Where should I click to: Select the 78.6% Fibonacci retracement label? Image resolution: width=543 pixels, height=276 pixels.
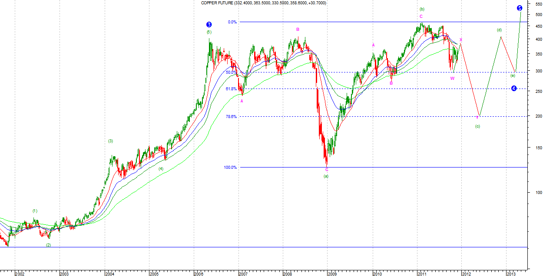tap(231, 116)
